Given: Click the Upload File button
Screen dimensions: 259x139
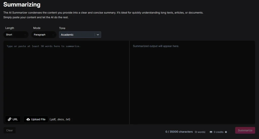Looking at the screenshot, I should tap(36, 119).
